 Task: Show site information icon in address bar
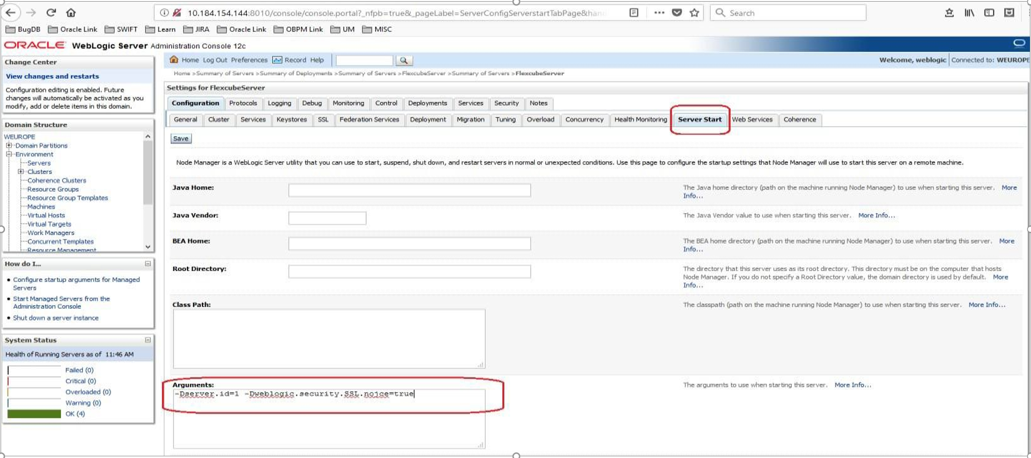pos(164,12)
